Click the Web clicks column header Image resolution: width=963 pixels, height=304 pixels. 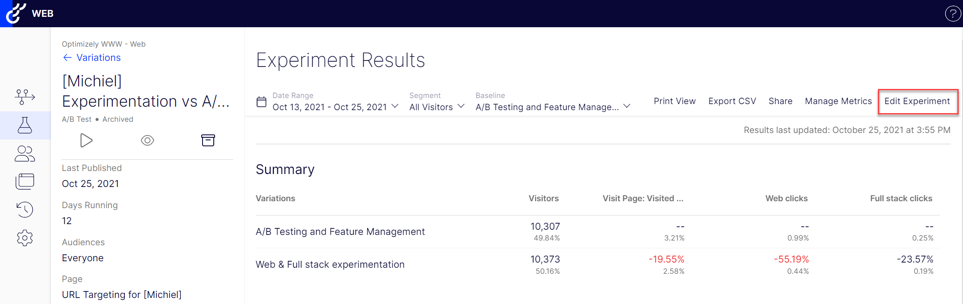pyautogui.click(x=786, y=199)
